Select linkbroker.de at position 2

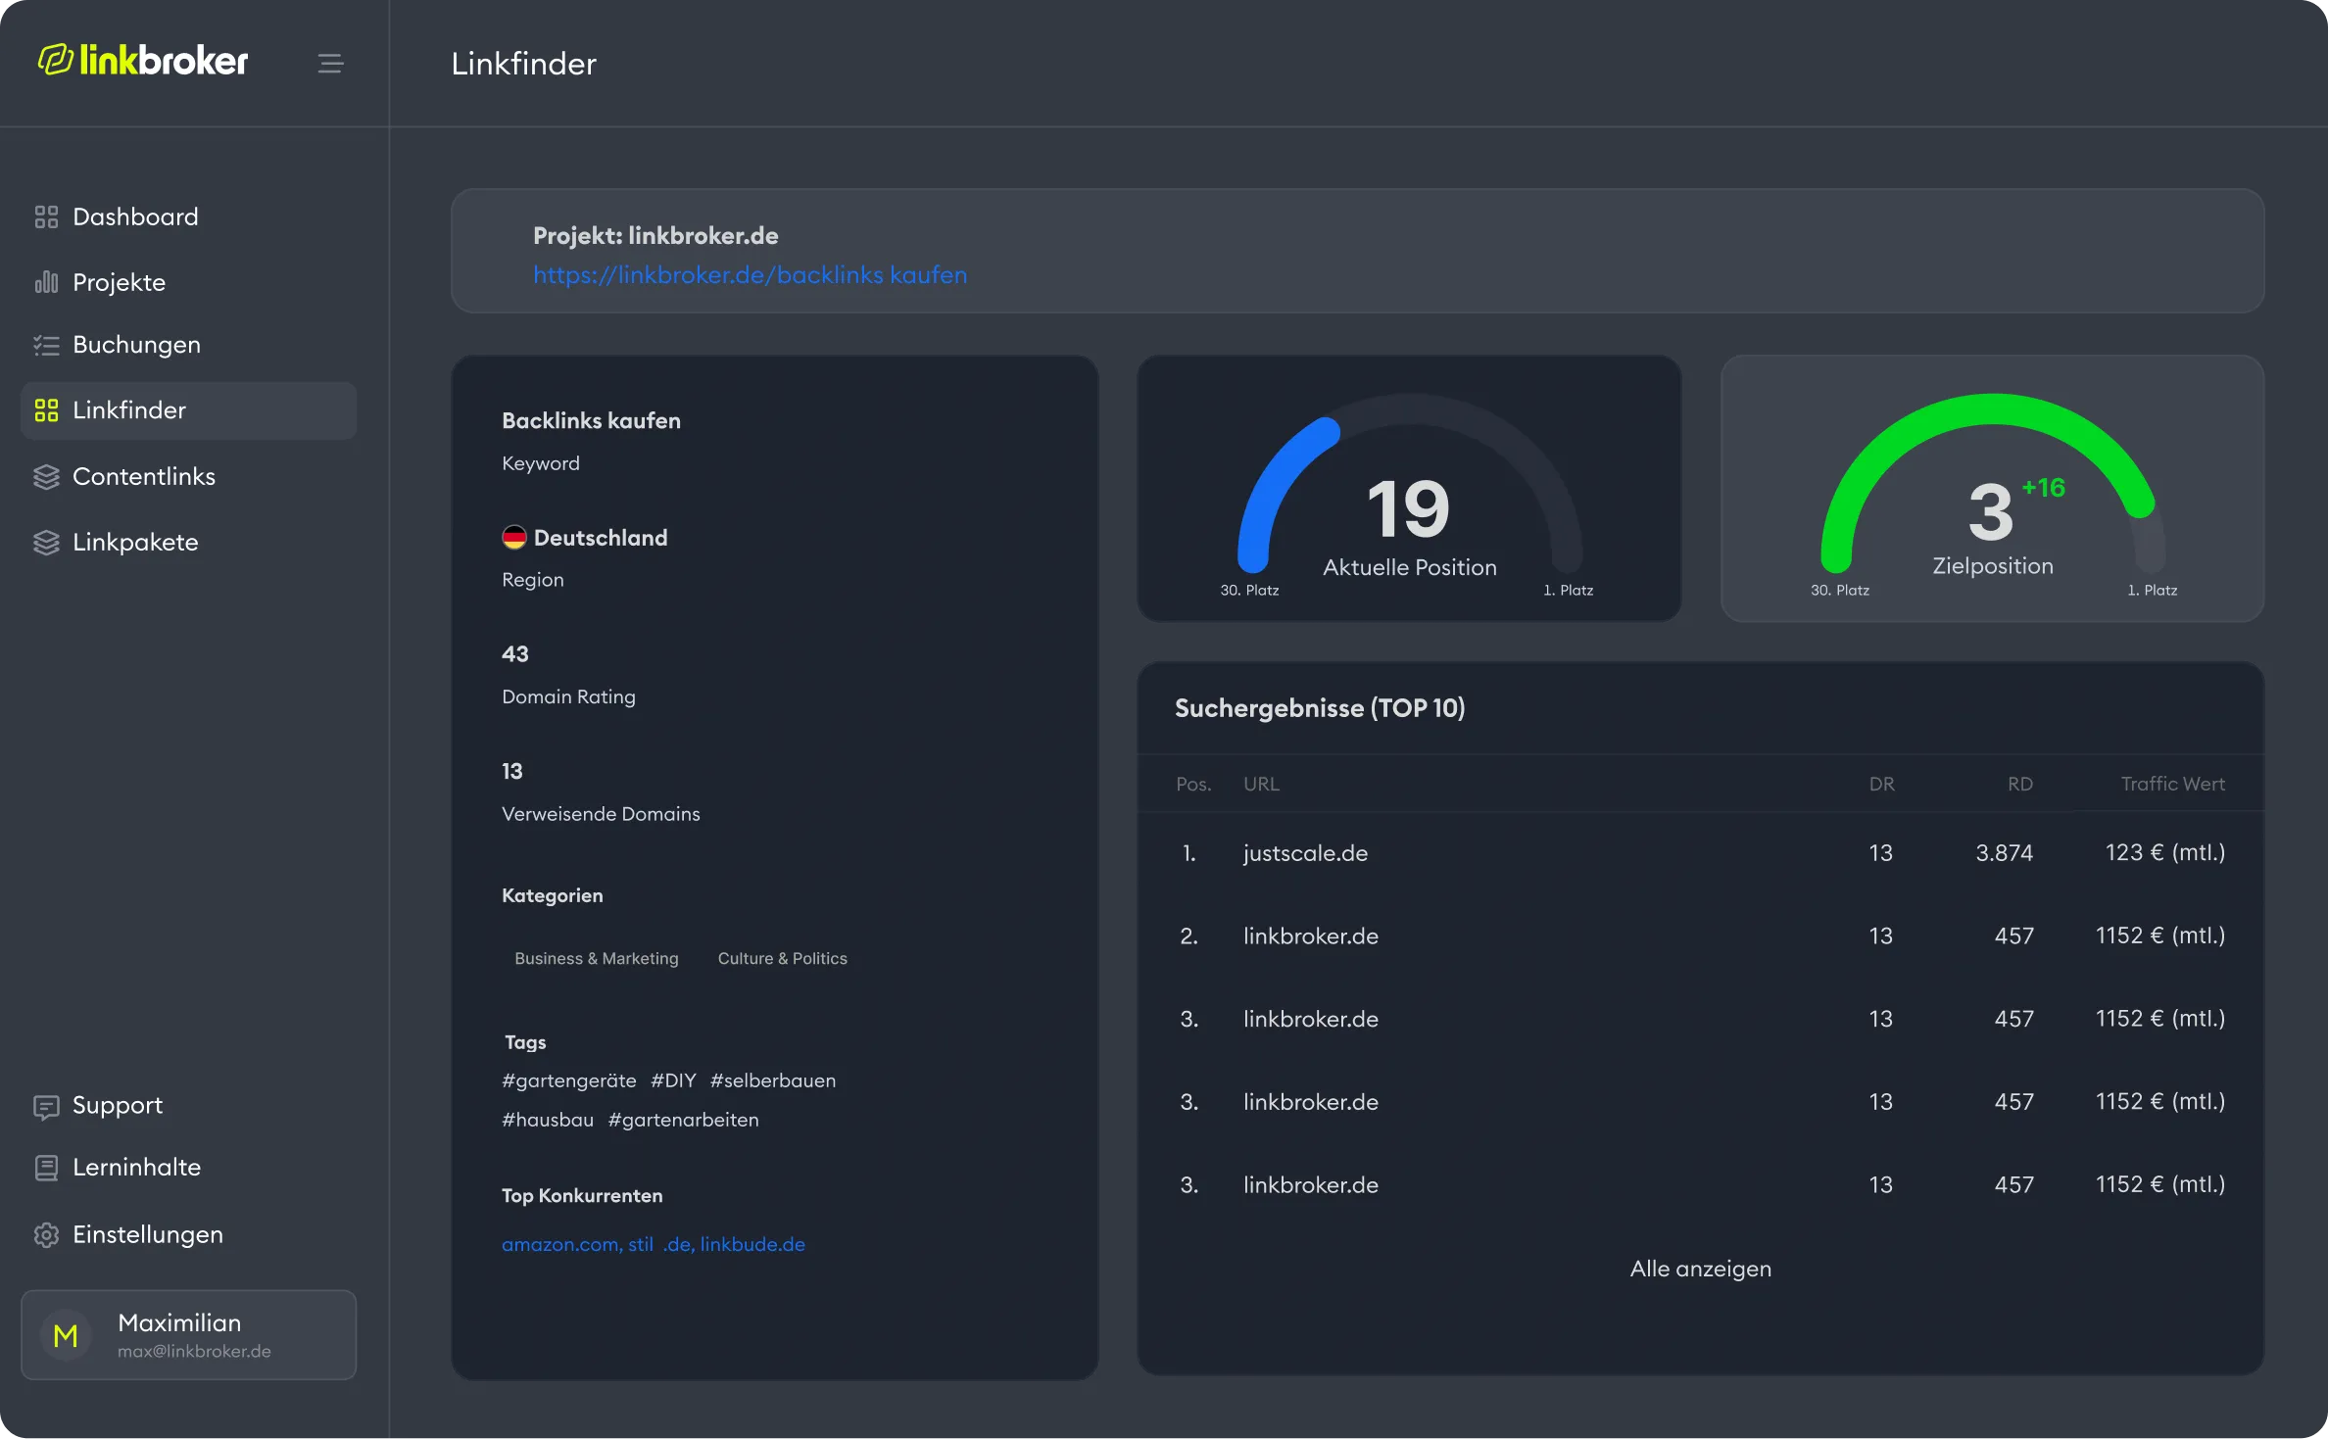coord(1700,936)
